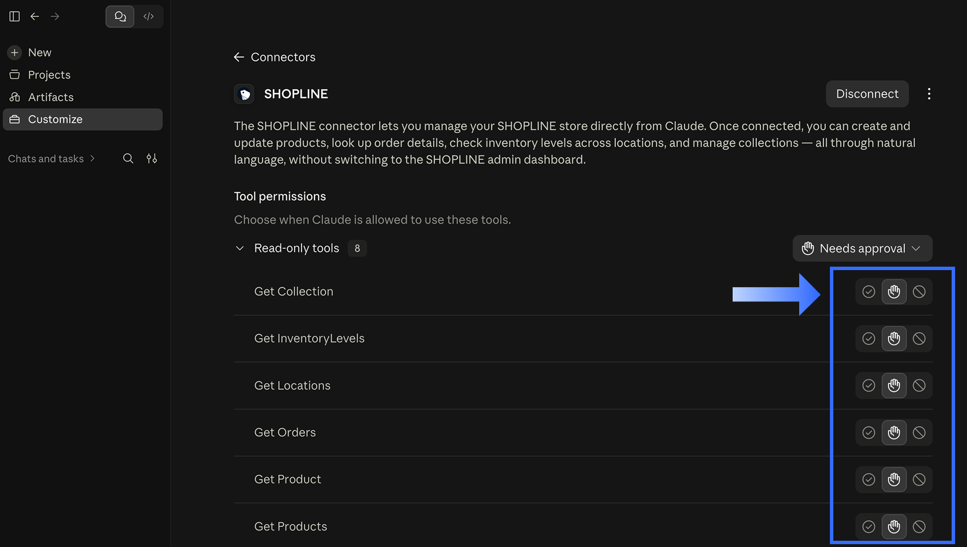The width and height of the screenshot is (967, 547).
Task: Collapse the Read-only tools group
Action: coord(240,248)
